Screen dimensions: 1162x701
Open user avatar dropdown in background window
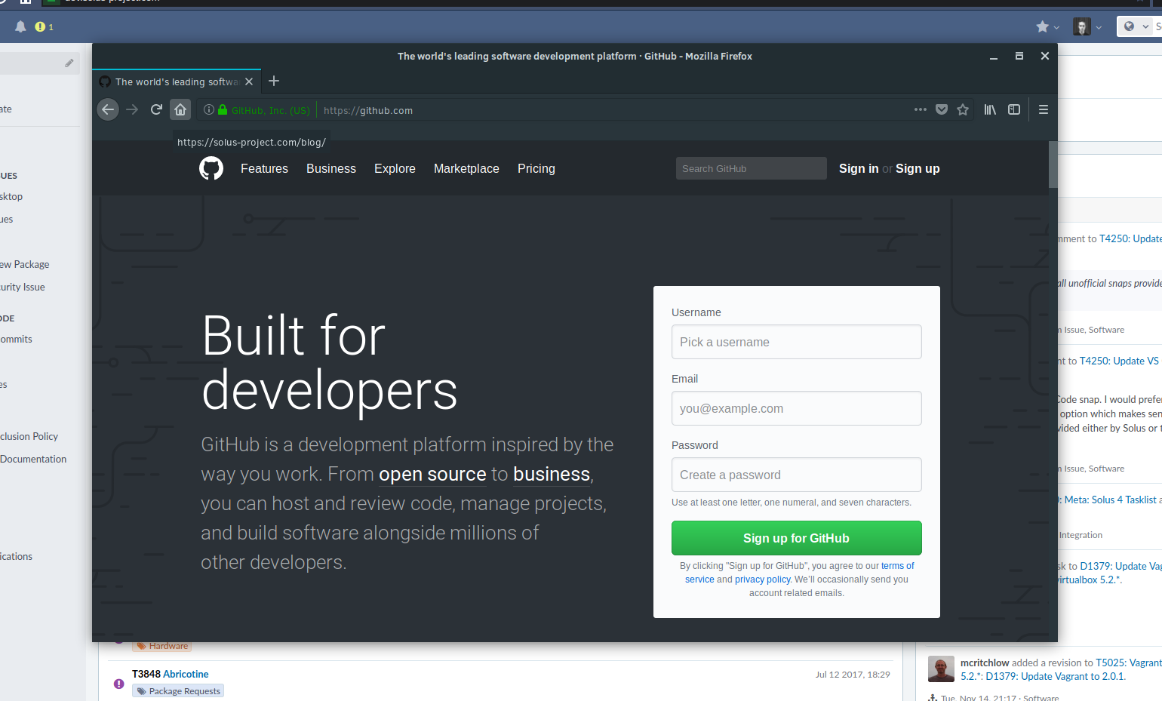(1087, 26)
